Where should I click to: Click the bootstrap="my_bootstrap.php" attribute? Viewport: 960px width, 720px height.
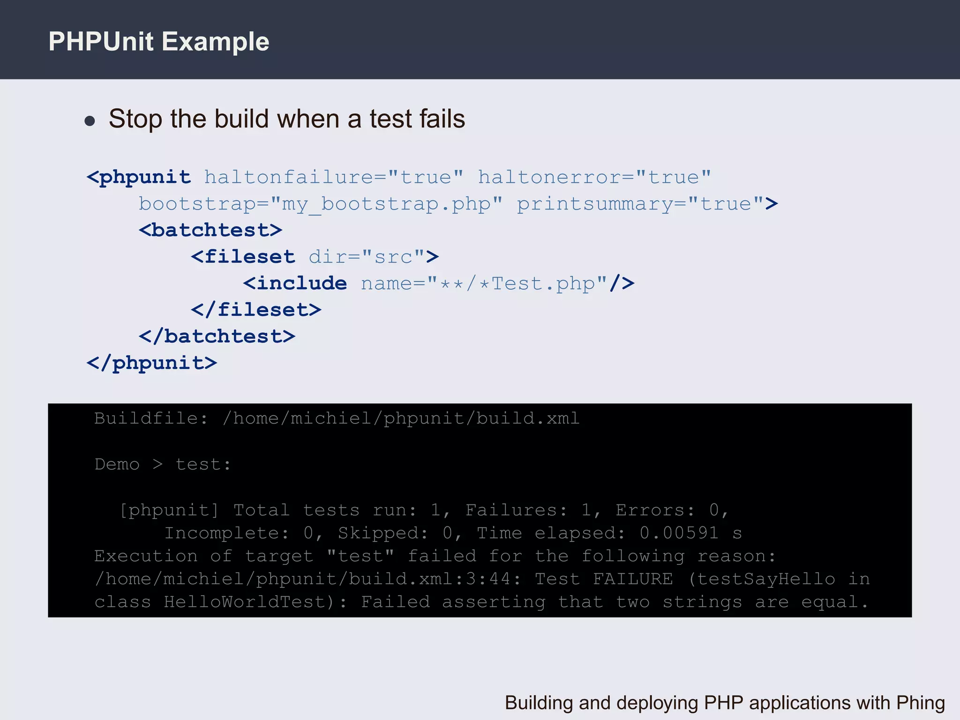[x=320, y=204]
